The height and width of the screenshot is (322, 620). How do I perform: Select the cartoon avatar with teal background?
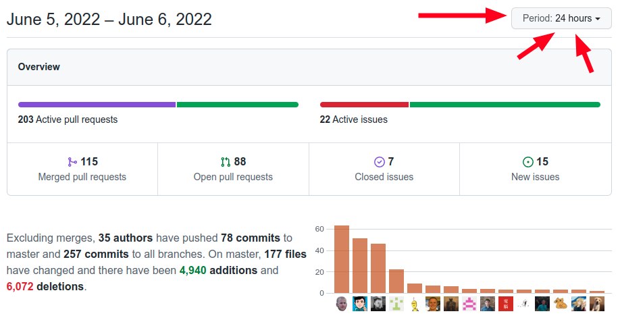(x=360, y=304)
